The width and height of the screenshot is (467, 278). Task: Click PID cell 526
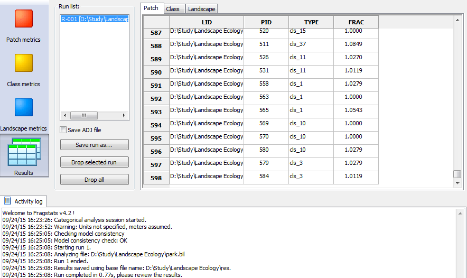coord(266,59)
